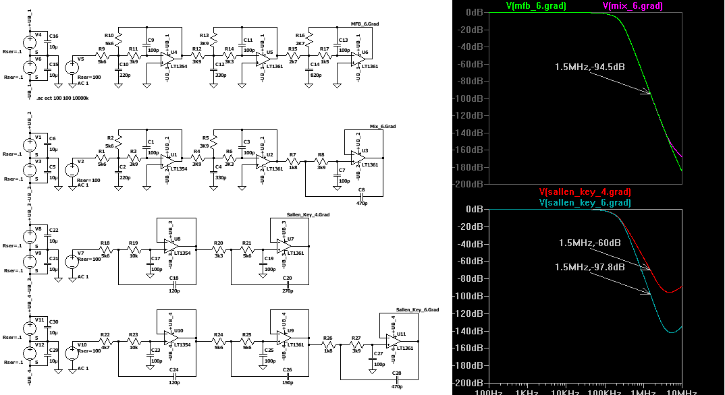The height and width of the screenshot is (395, 725).
Task: Click the '1.5MHz,-97.8dB' cursor annotation
Action: point(590,267)
